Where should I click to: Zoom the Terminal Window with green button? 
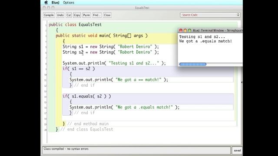tap(189, 30)
